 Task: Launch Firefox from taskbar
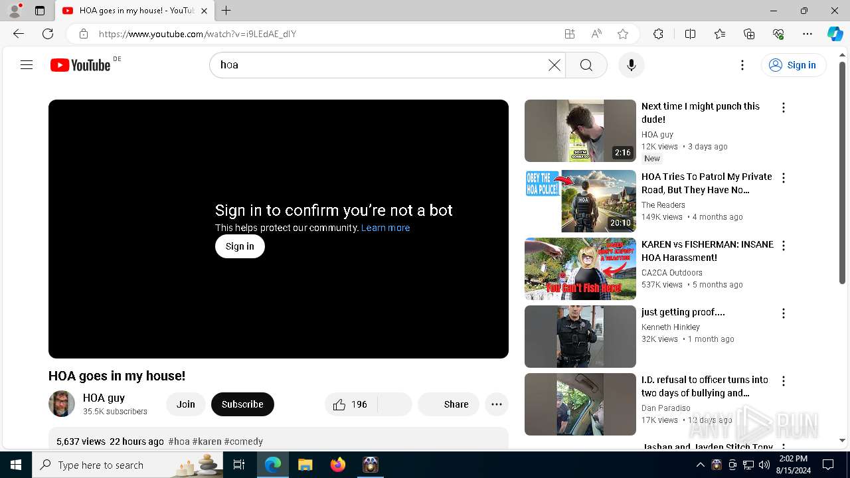click(x=337, y=465)
